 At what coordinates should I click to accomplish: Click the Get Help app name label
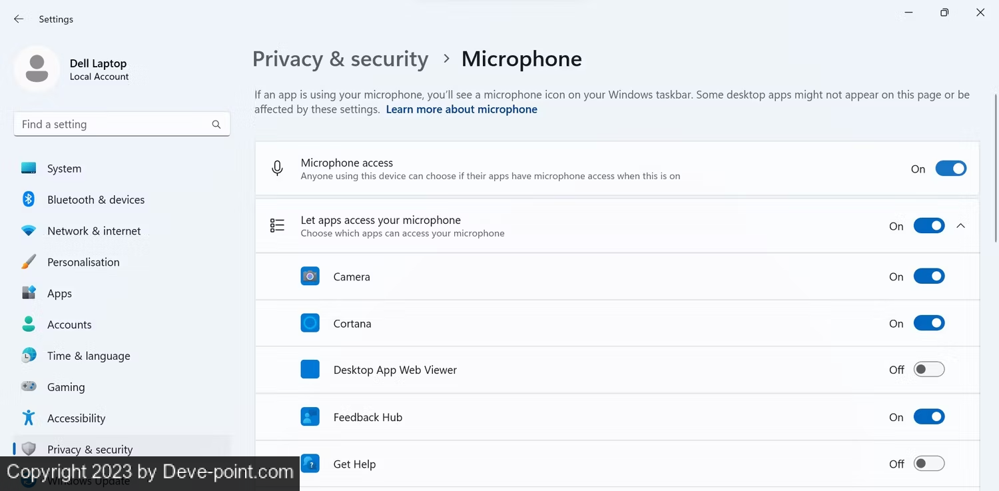tap(354, 464)
